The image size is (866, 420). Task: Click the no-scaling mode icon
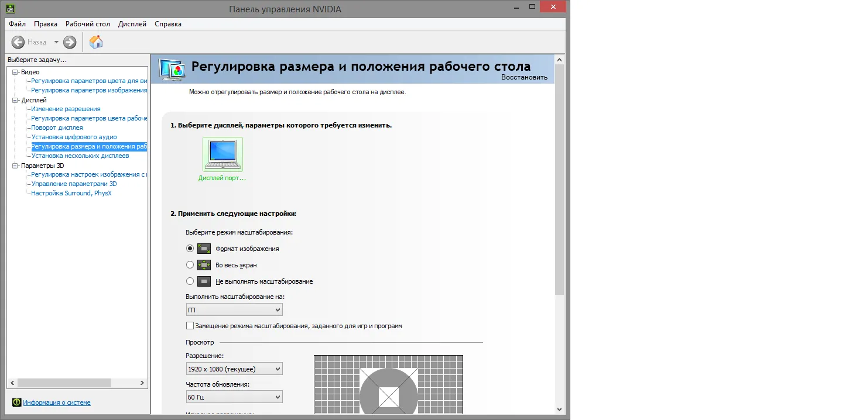point(204,281)
